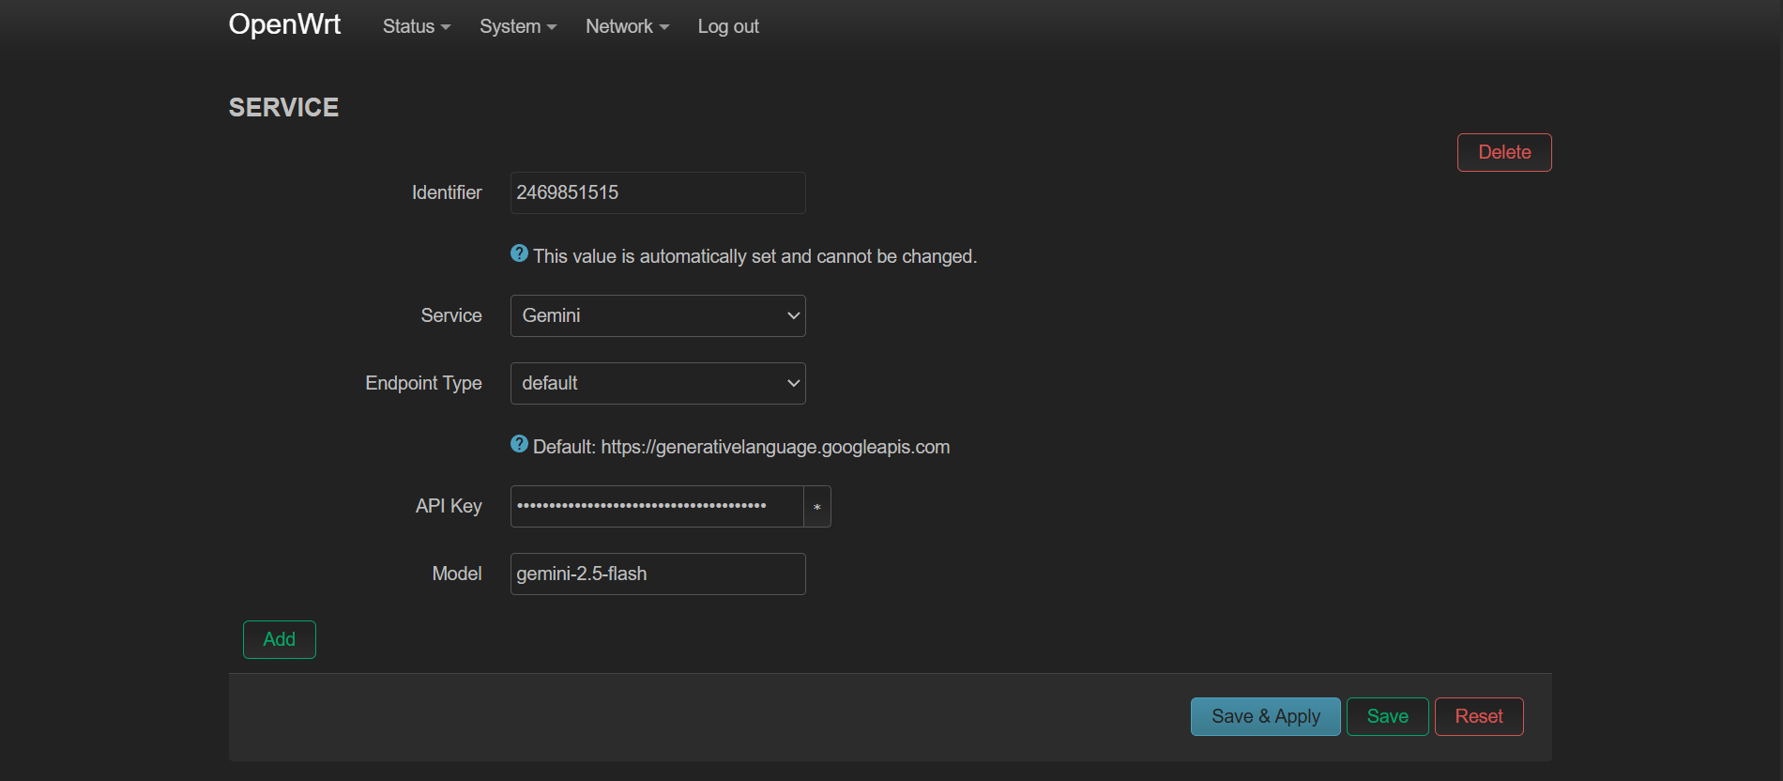Click into the API Key password field
Viewport: 1783px width, 781px height.
click(x=655, y=507)
